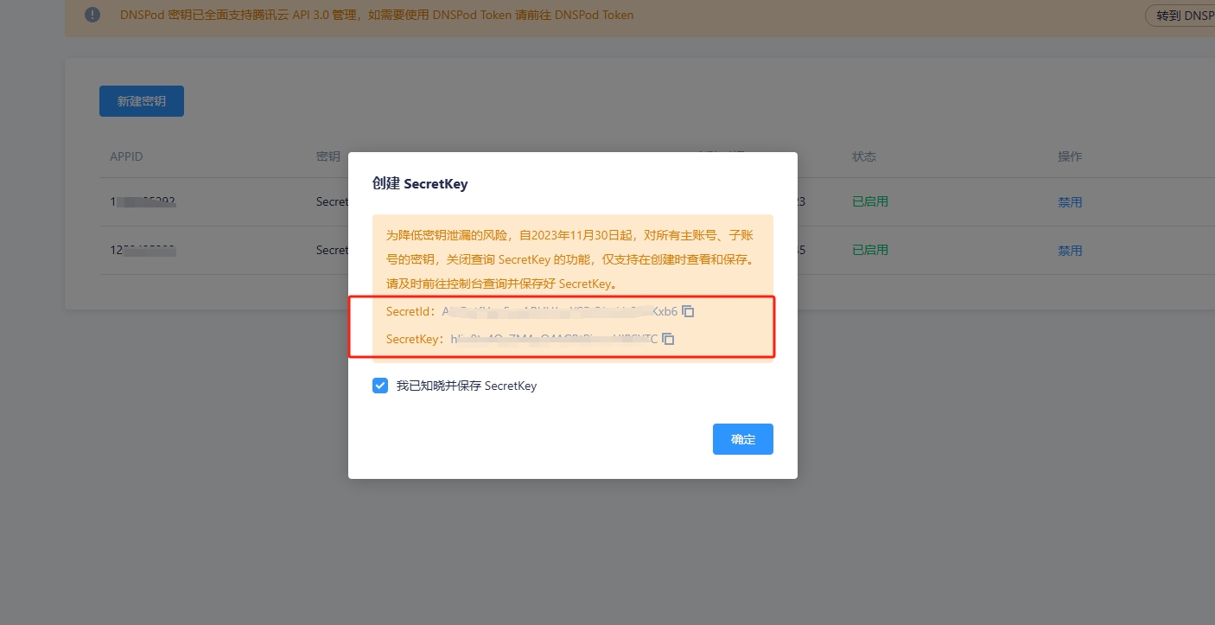Screen dimensions: 1215x625
Task: Click the 操作 column header
Action: [1070, 156]
